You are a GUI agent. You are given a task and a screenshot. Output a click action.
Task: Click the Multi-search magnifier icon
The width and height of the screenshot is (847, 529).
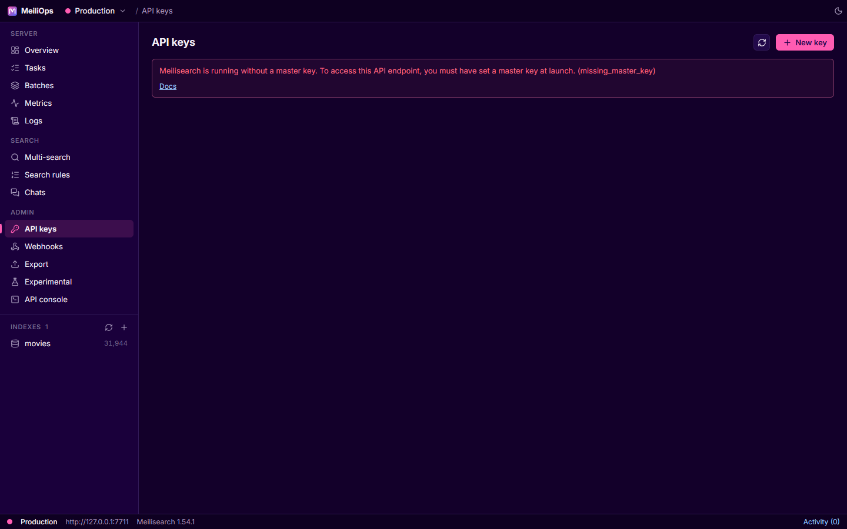(15, 158)
